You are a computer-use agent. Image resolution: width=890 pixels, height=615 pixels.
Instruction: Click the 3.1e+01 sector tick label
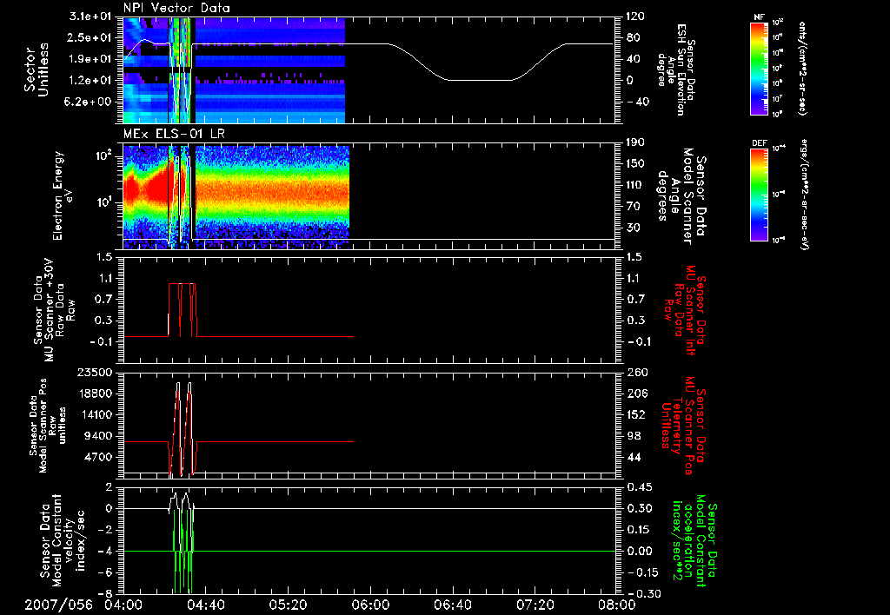click(90, 17)
